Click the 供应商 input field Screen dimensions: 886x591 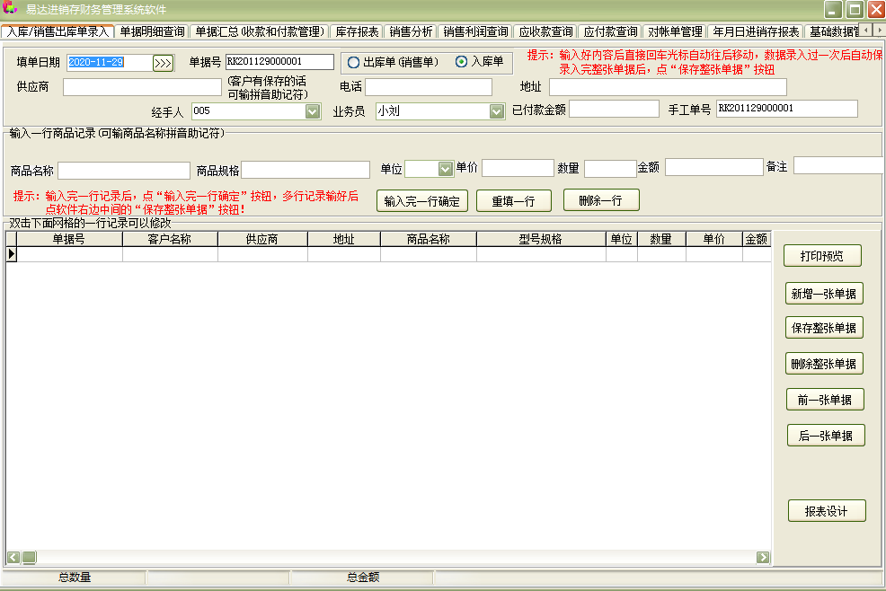click(142, 87)
